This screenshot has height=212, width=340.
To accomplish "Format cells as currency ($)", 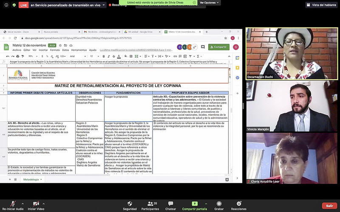I will (x=42, y=56).
